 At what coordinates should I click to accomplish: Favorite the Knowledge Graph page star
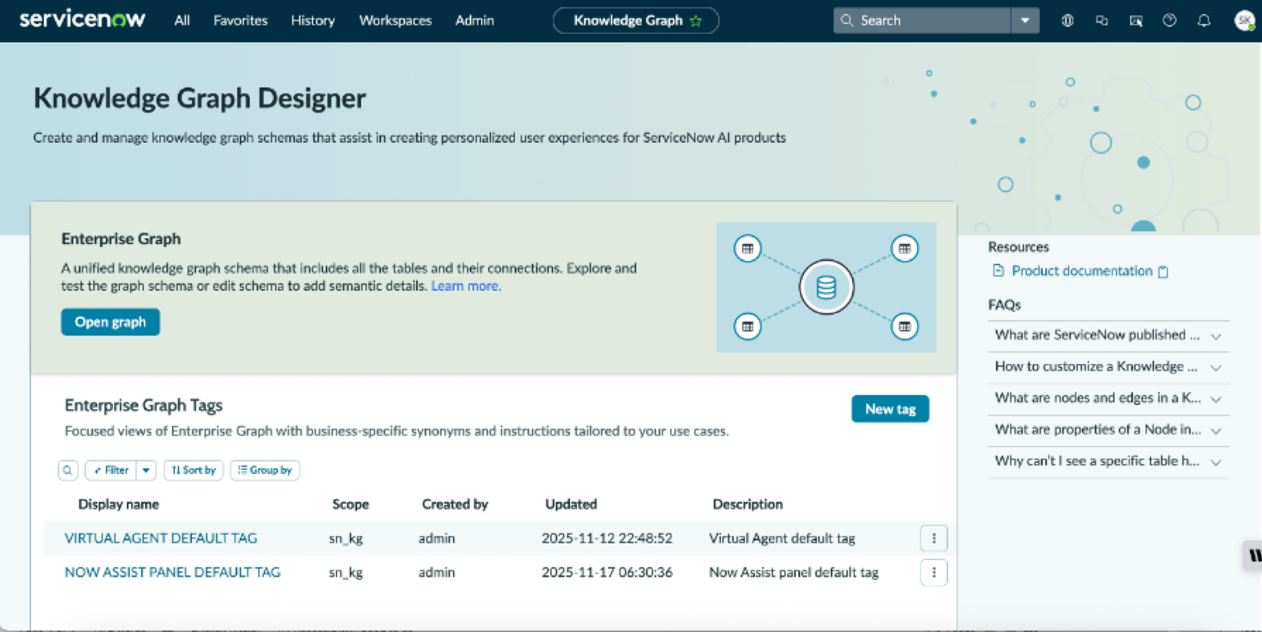point(696,21)
